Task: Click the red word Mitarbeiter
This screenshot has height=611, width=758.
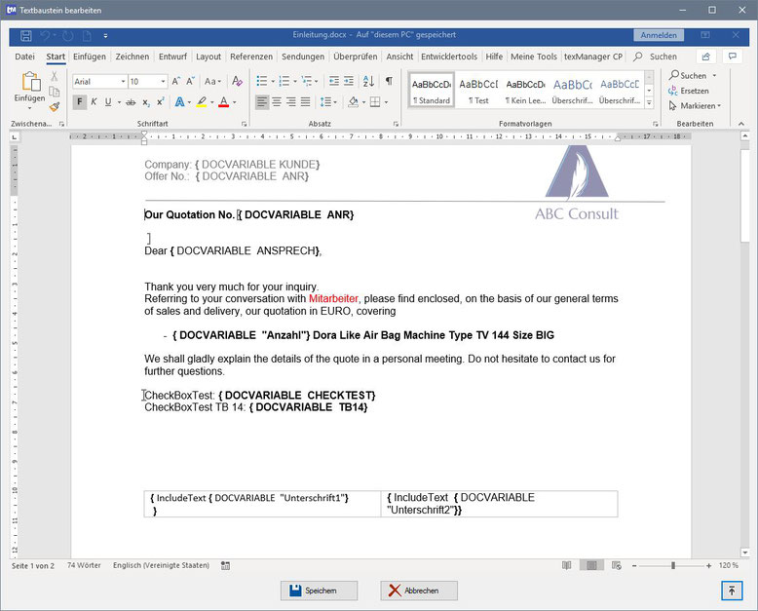Action: tap(333, 299)
